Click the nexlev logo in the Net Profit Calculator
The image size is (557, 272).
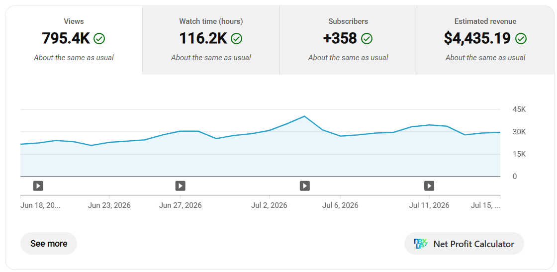[421, 244]
